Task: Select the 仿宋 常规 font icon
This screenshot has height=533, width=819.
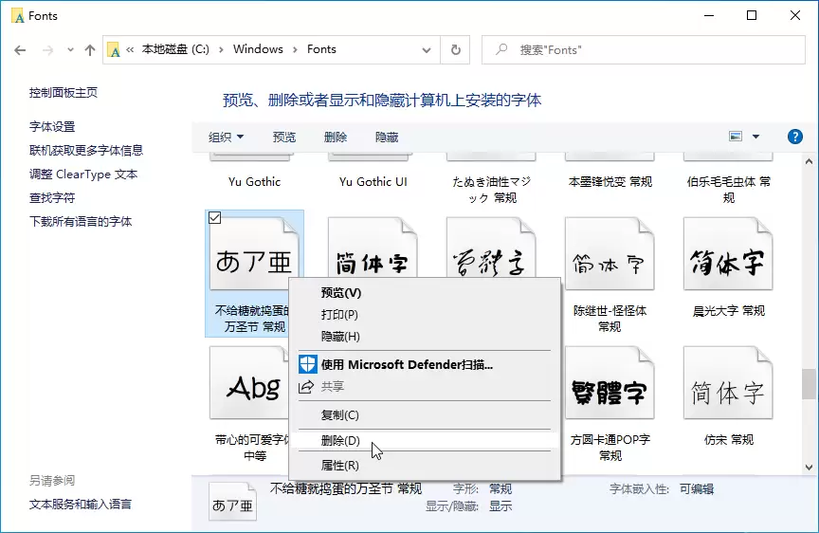Action: pos(728,382)
